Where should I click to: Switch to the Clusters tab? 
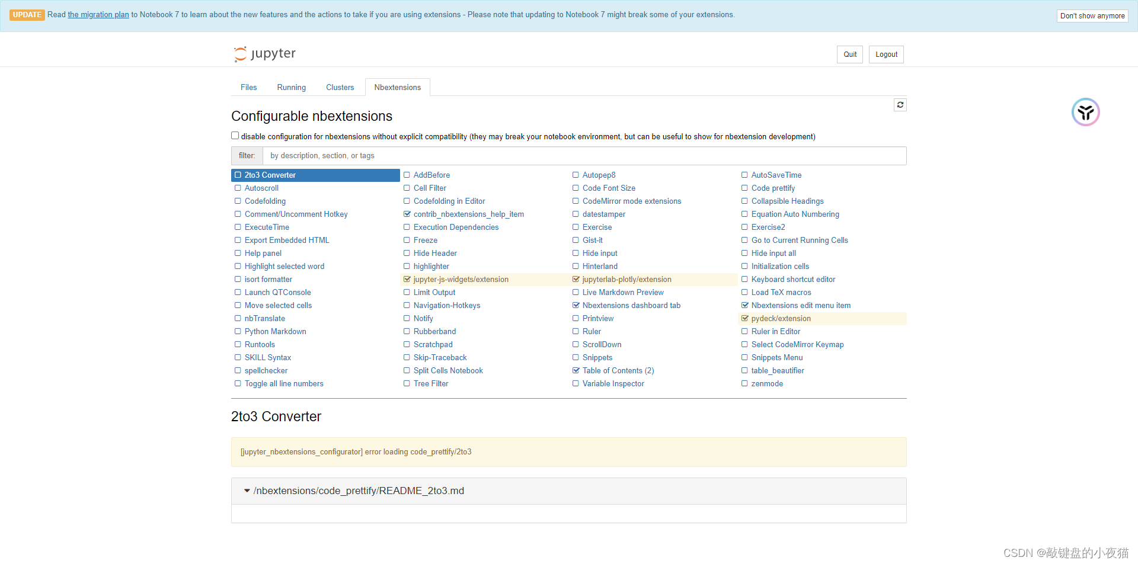click(x=340, y=87)
